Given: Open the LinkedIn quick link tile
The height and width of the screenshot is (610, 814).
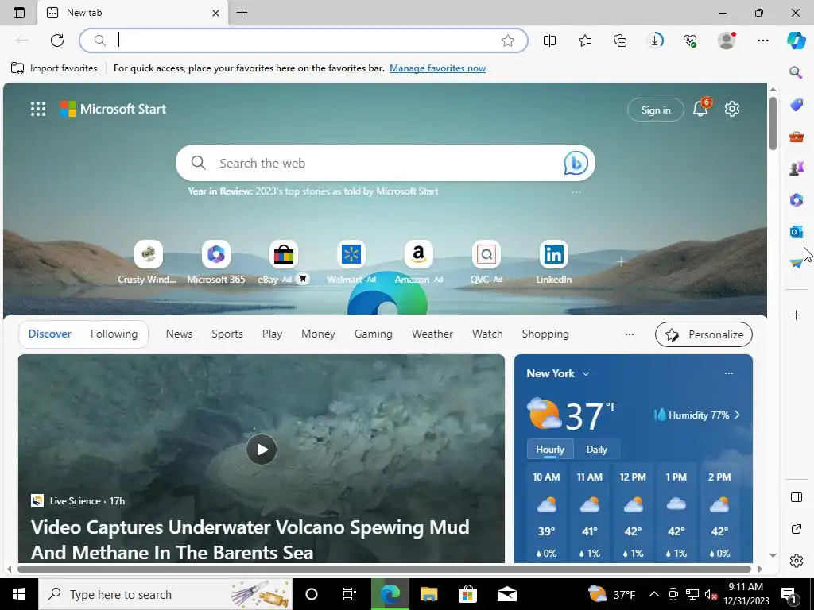Looking at the screenshot, I should click(553, 262).
